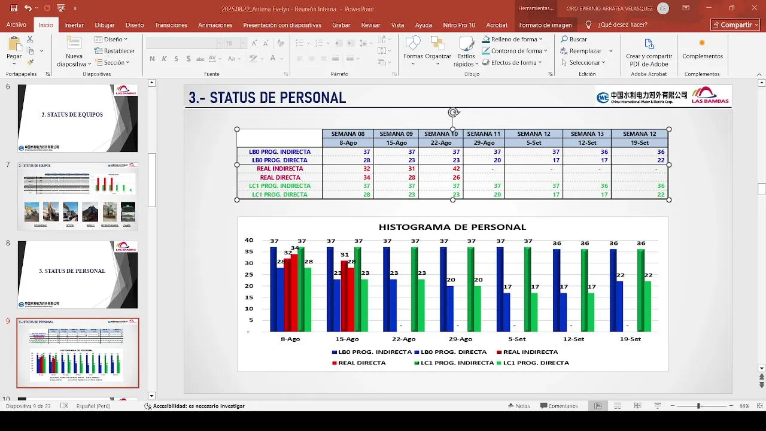The width and height of the screenshot is (766, 431).
Task: Open Complementos add-ins
Action: (x=703, y=49)
